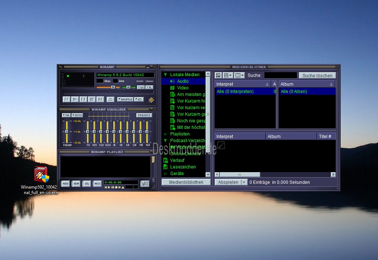This screenshot has width=378, height=260.
Task: Open the equalizer PRESETS menu
Action: click(x=144, y=115)
